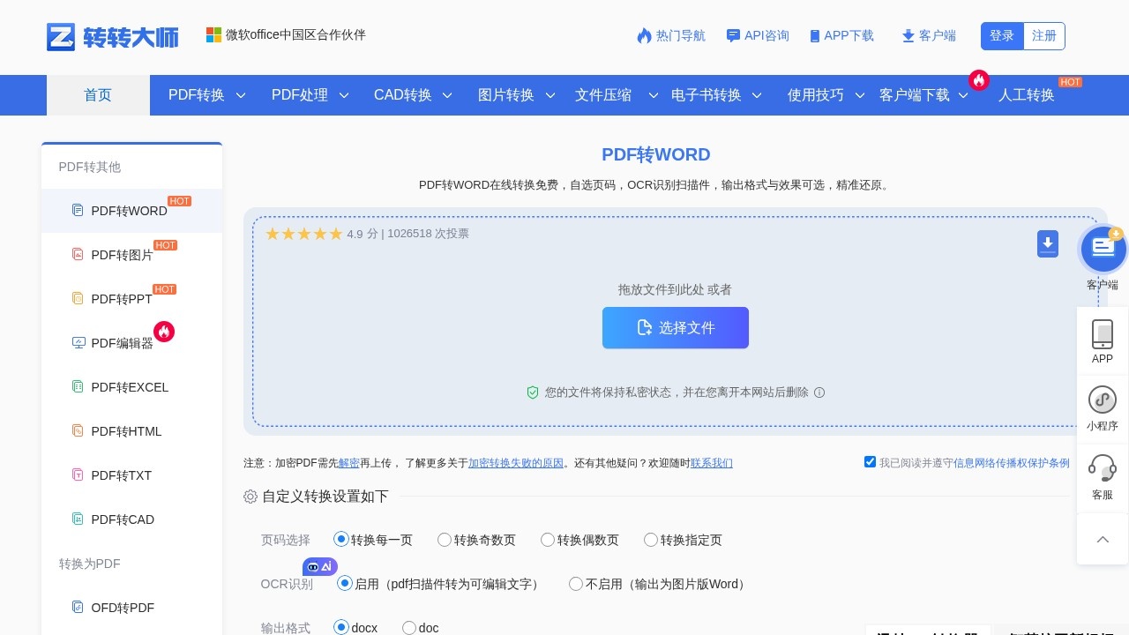Image resolution: width=1129 pixels, height=635 pixels.
Task: Open the 人工转换 menu item
Action: pyautogui.click(x=1026, y=95)
